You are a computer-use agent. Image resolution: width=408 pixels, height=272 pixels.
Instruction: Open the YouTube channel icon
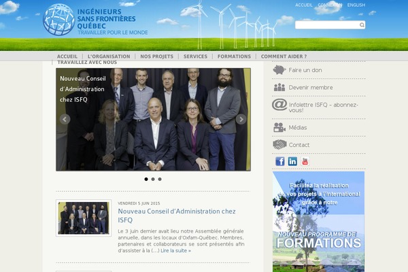pyautogui.click(x=305, y=161)
